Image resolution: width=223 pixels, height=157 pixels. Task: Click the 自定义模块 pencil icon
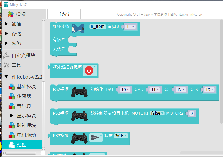point(7,55)
